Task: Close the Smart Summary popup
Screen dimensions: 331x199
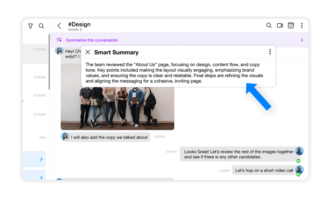Action: coord(87,52)
